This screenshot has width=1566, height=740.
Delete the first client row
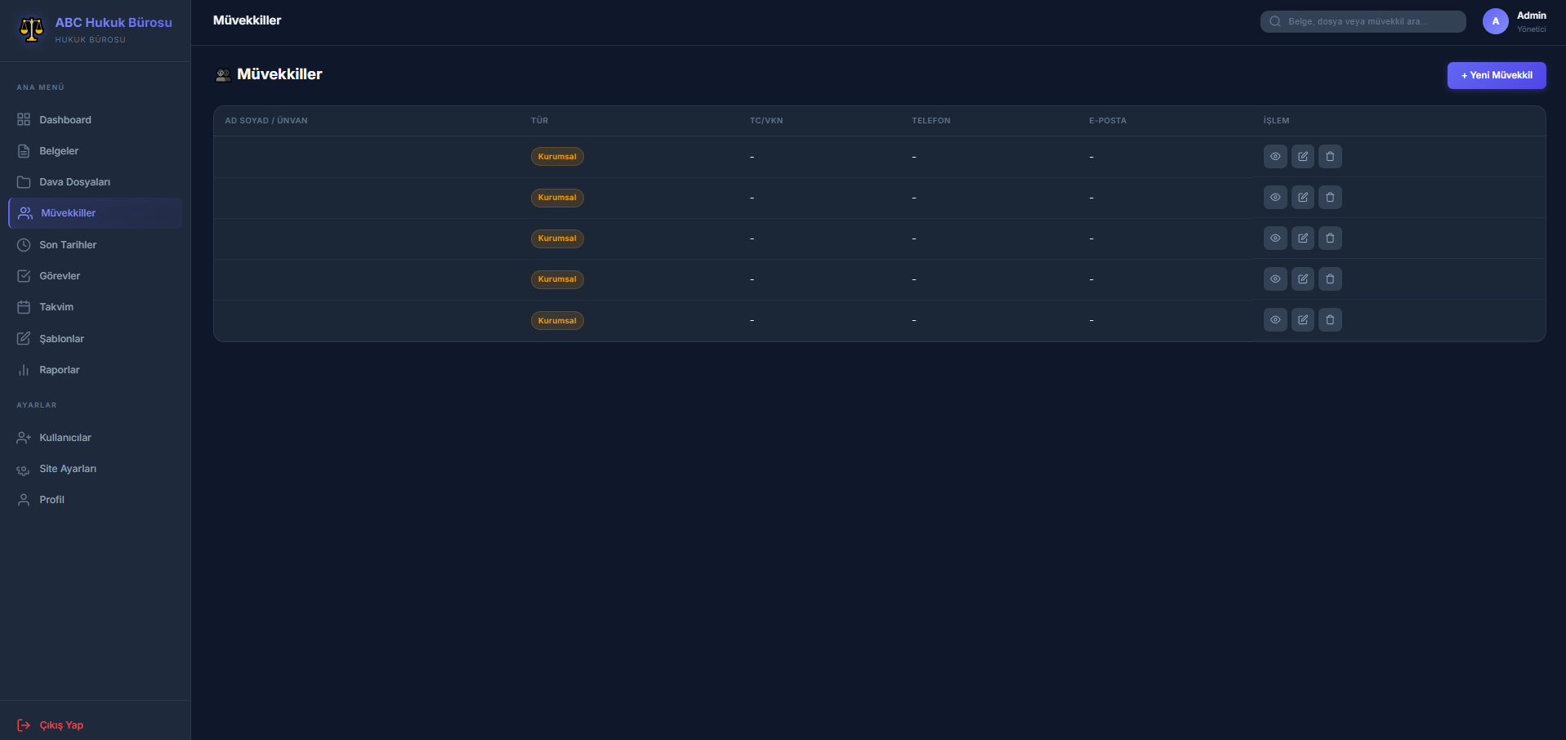pyautogui.click(x=1330, y=156)
